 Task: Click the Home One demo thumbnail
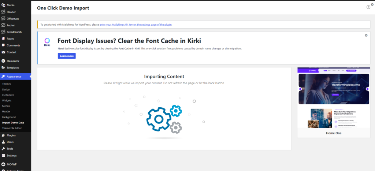coord(334,98)
